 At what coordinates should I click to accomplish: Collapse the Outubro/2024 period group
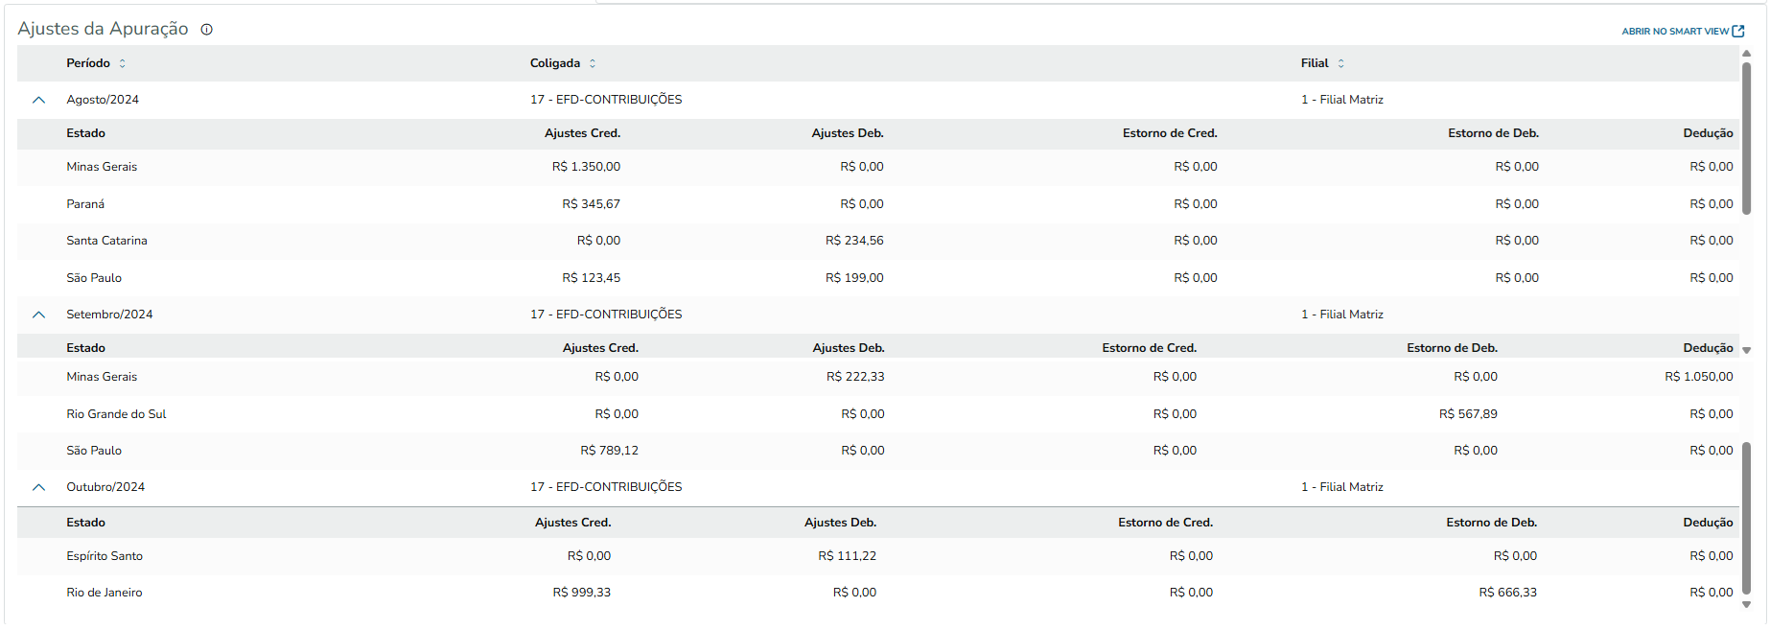point(38,487)
